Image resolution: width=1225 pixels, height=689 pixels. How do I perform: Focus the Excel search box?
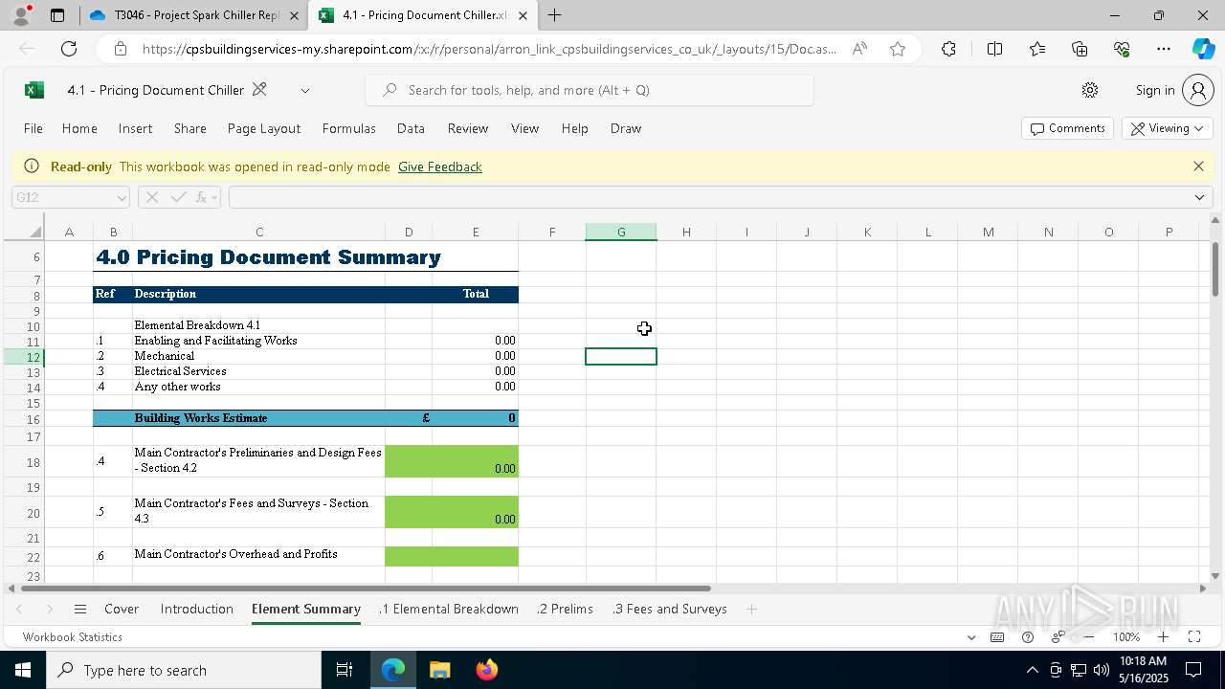pos(590,90)
